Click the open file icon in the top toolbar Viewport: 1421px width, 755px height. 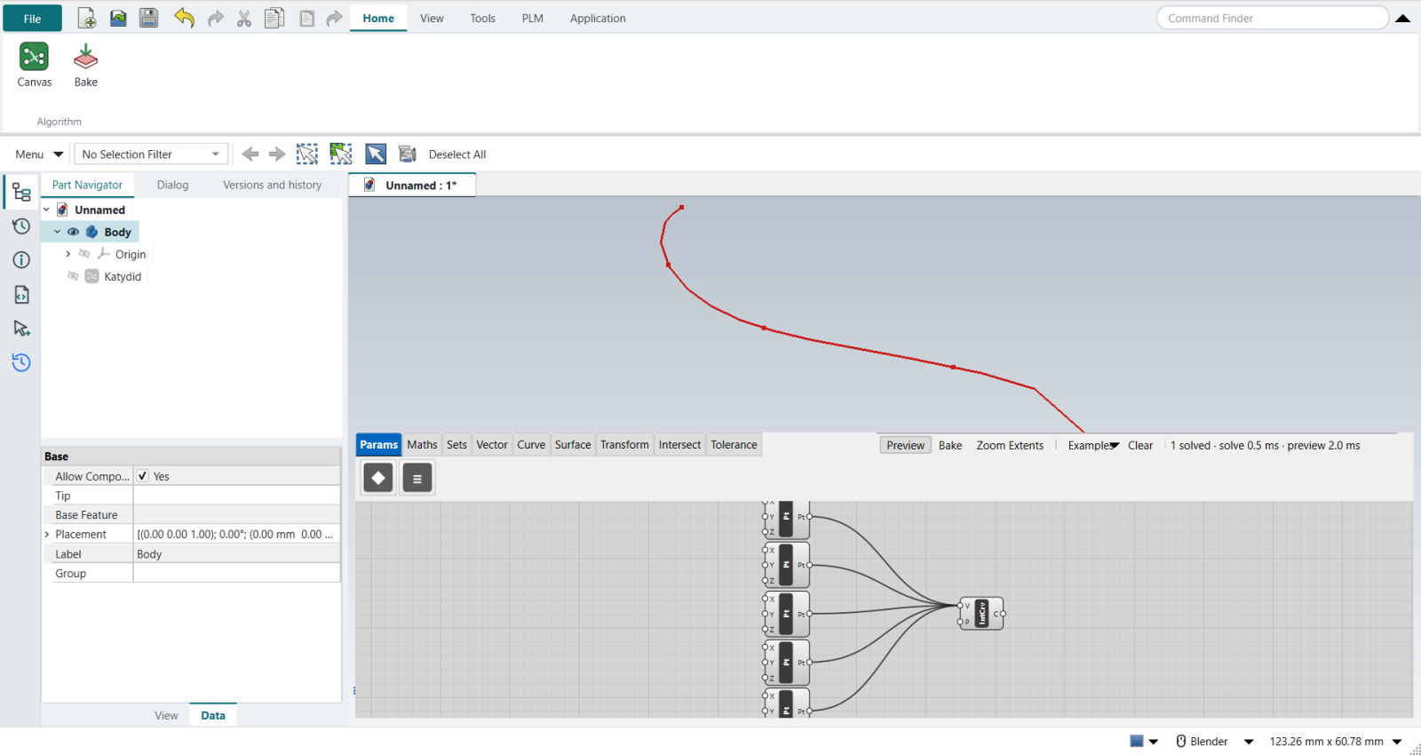[118, 18]
